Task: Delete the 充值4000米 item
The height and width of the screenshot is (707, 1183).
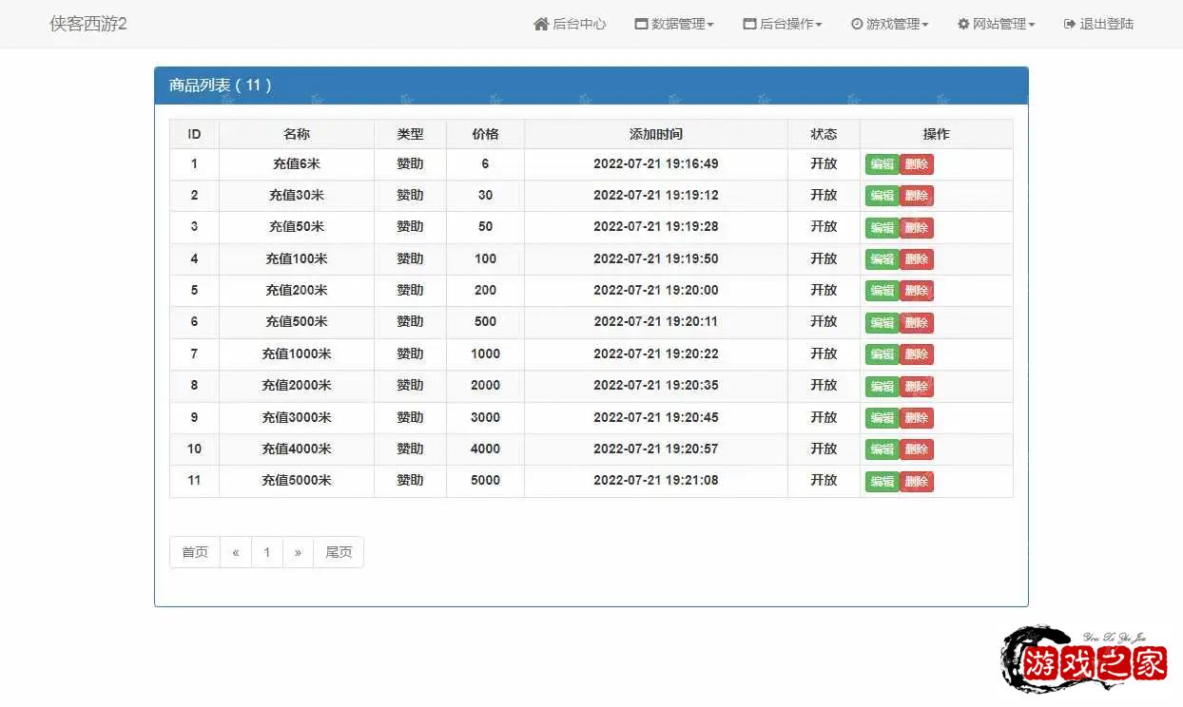Action: click(917, 449)
